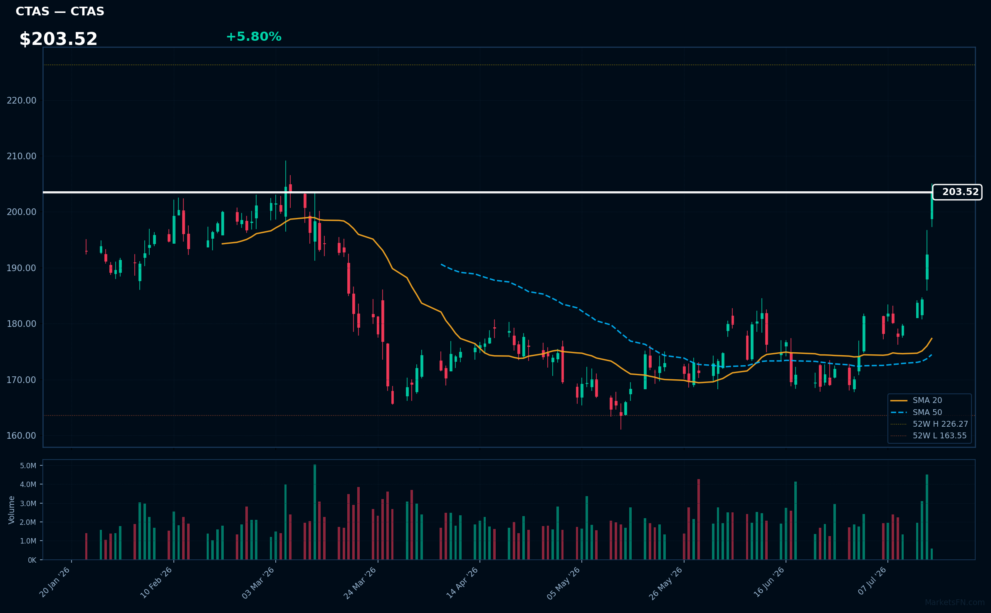Click the 4.0M volume axis label
The width and height of the screenshot is (991, 613).
28,484
